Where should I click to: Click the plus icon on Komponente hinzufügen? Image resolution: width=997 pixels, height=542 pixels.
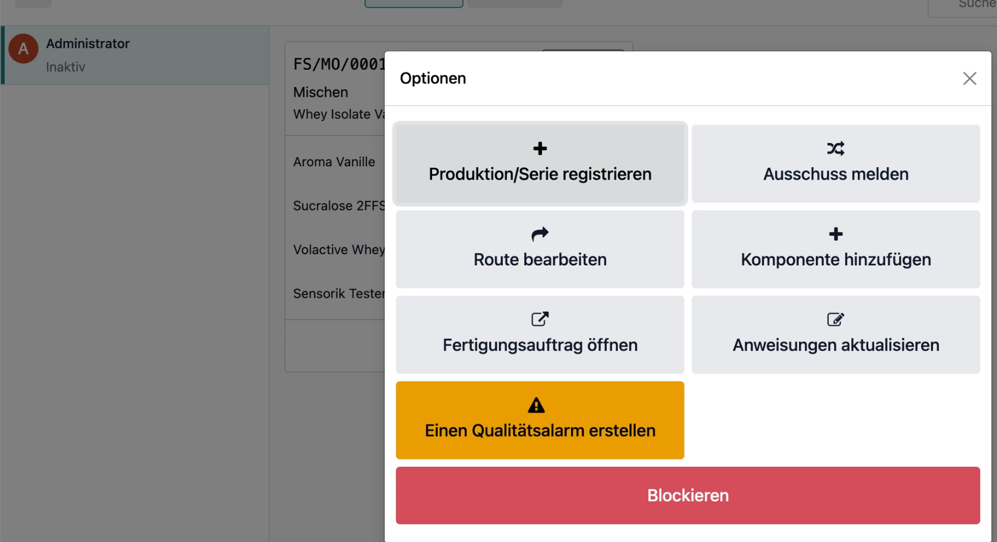[x=835, y=233]
